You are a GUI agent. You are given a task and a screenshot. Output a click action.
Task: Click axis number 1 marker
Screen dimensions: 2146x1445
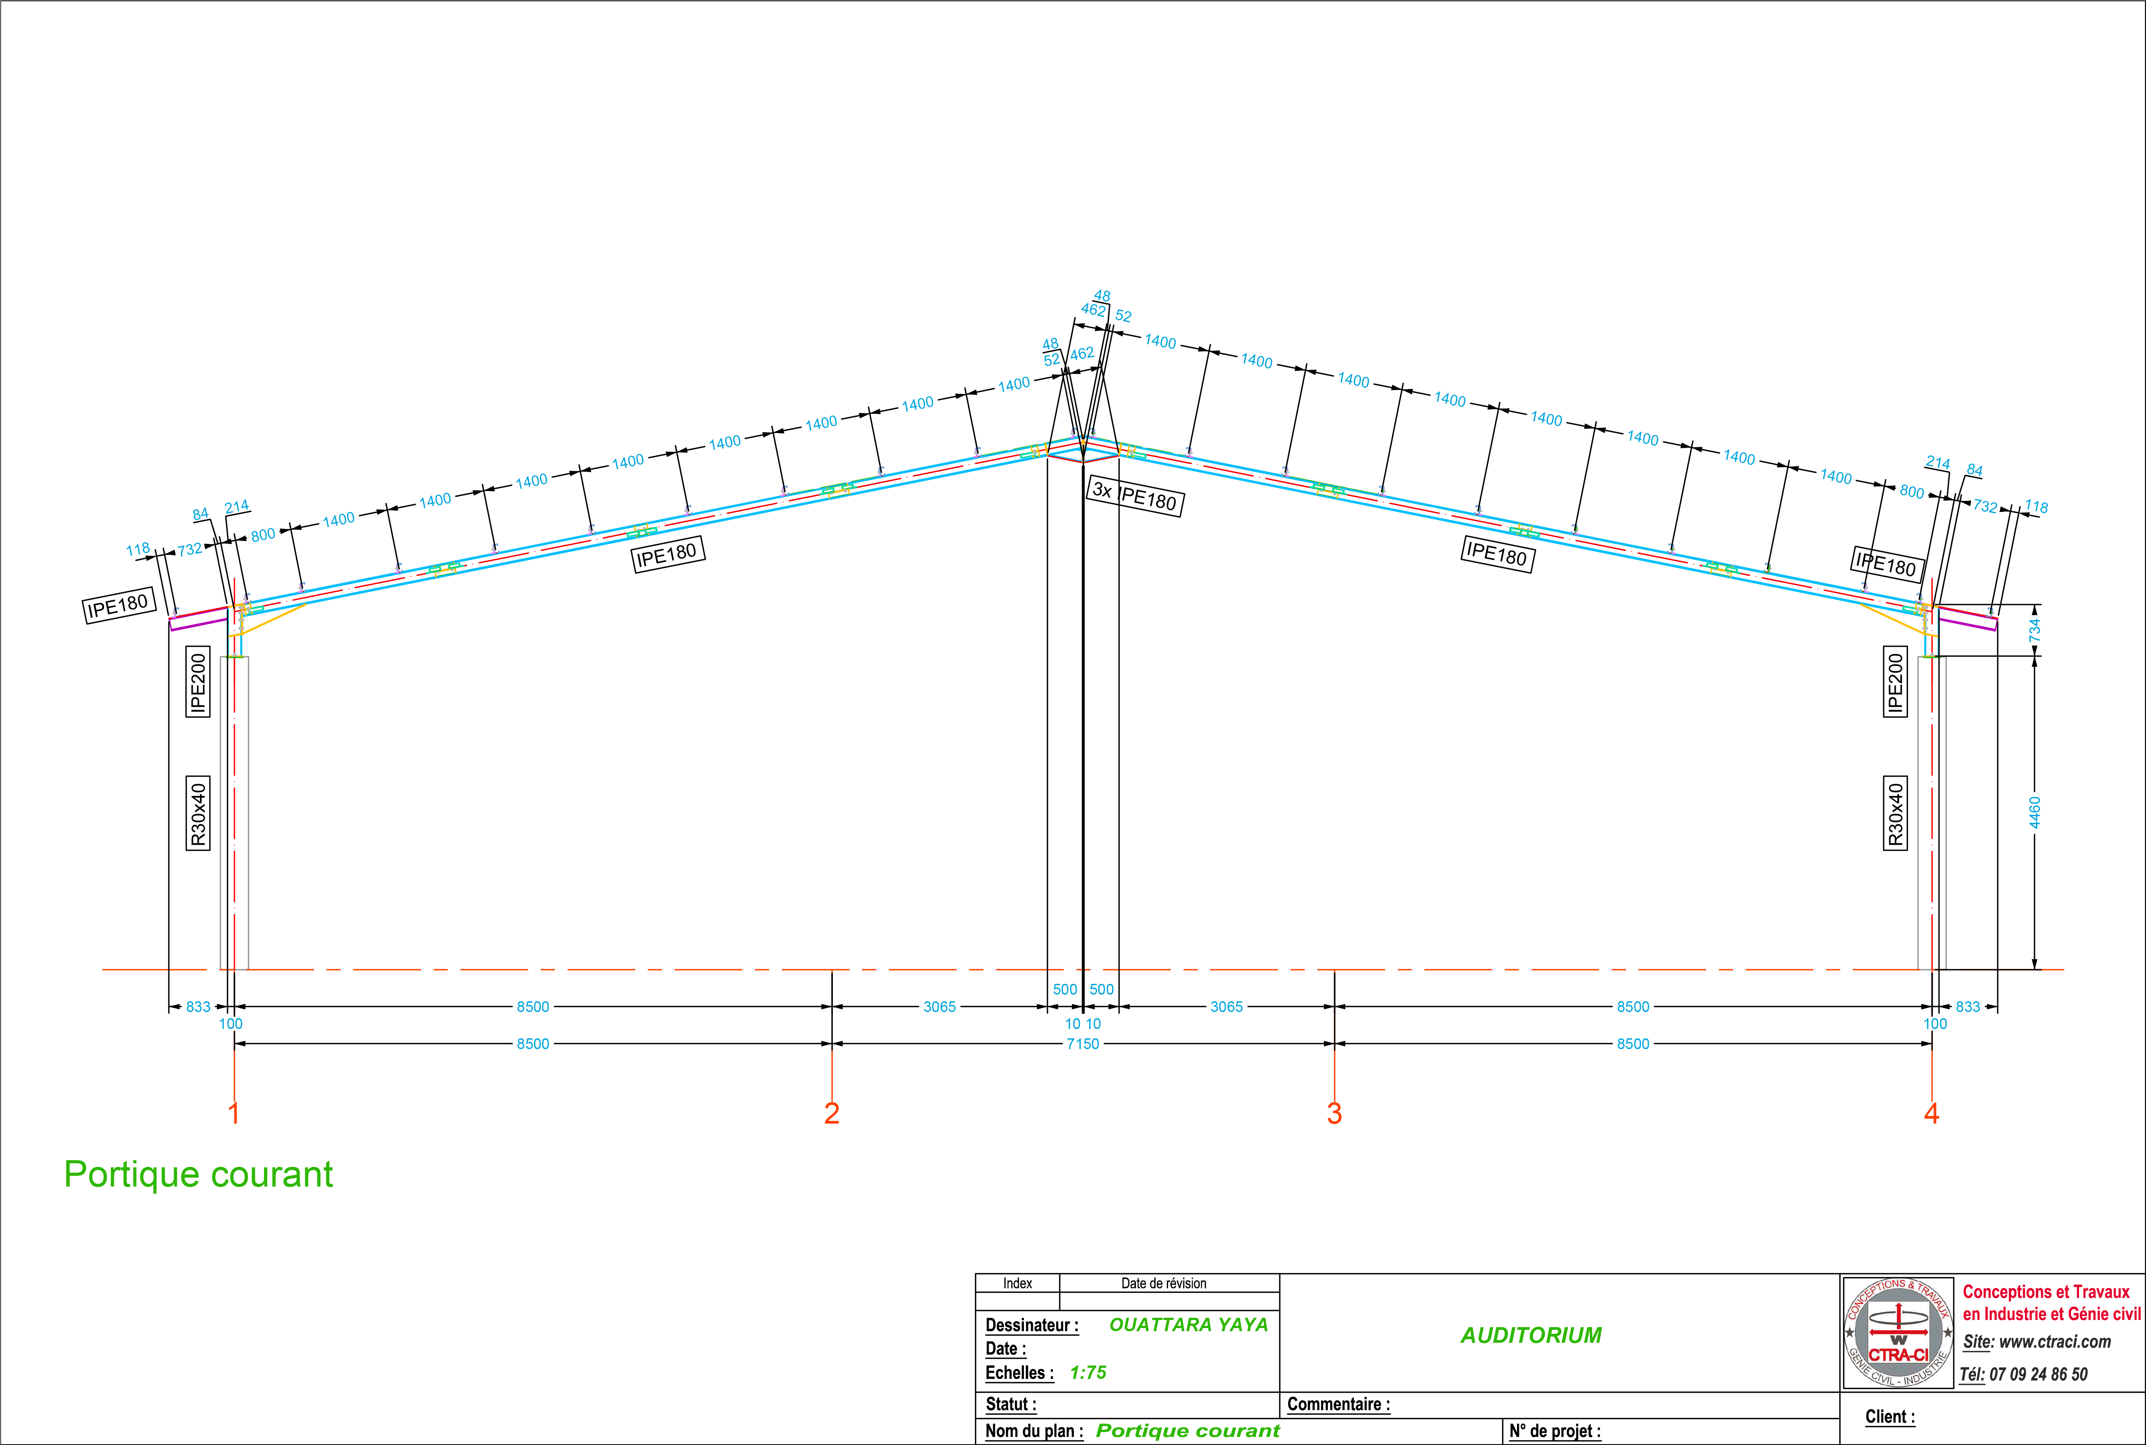[x=234, y=1113]
